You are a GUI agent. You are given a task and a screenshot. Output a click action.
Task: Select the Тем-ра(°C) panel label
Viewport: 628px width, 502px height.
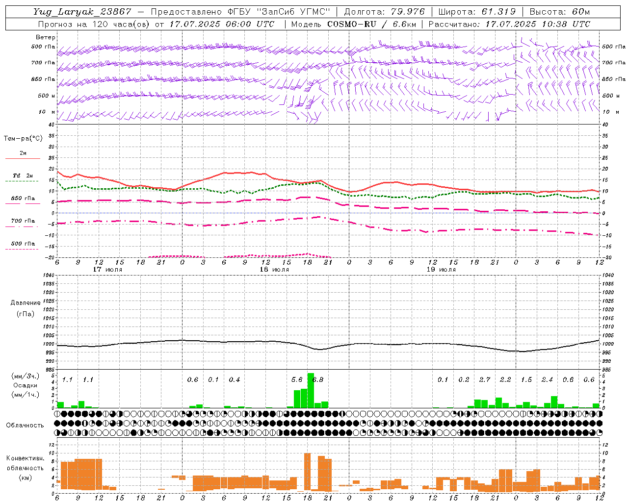pos(23,139)
